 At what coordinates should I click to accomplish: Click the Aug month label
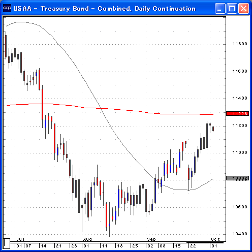(x=87, y=239)
